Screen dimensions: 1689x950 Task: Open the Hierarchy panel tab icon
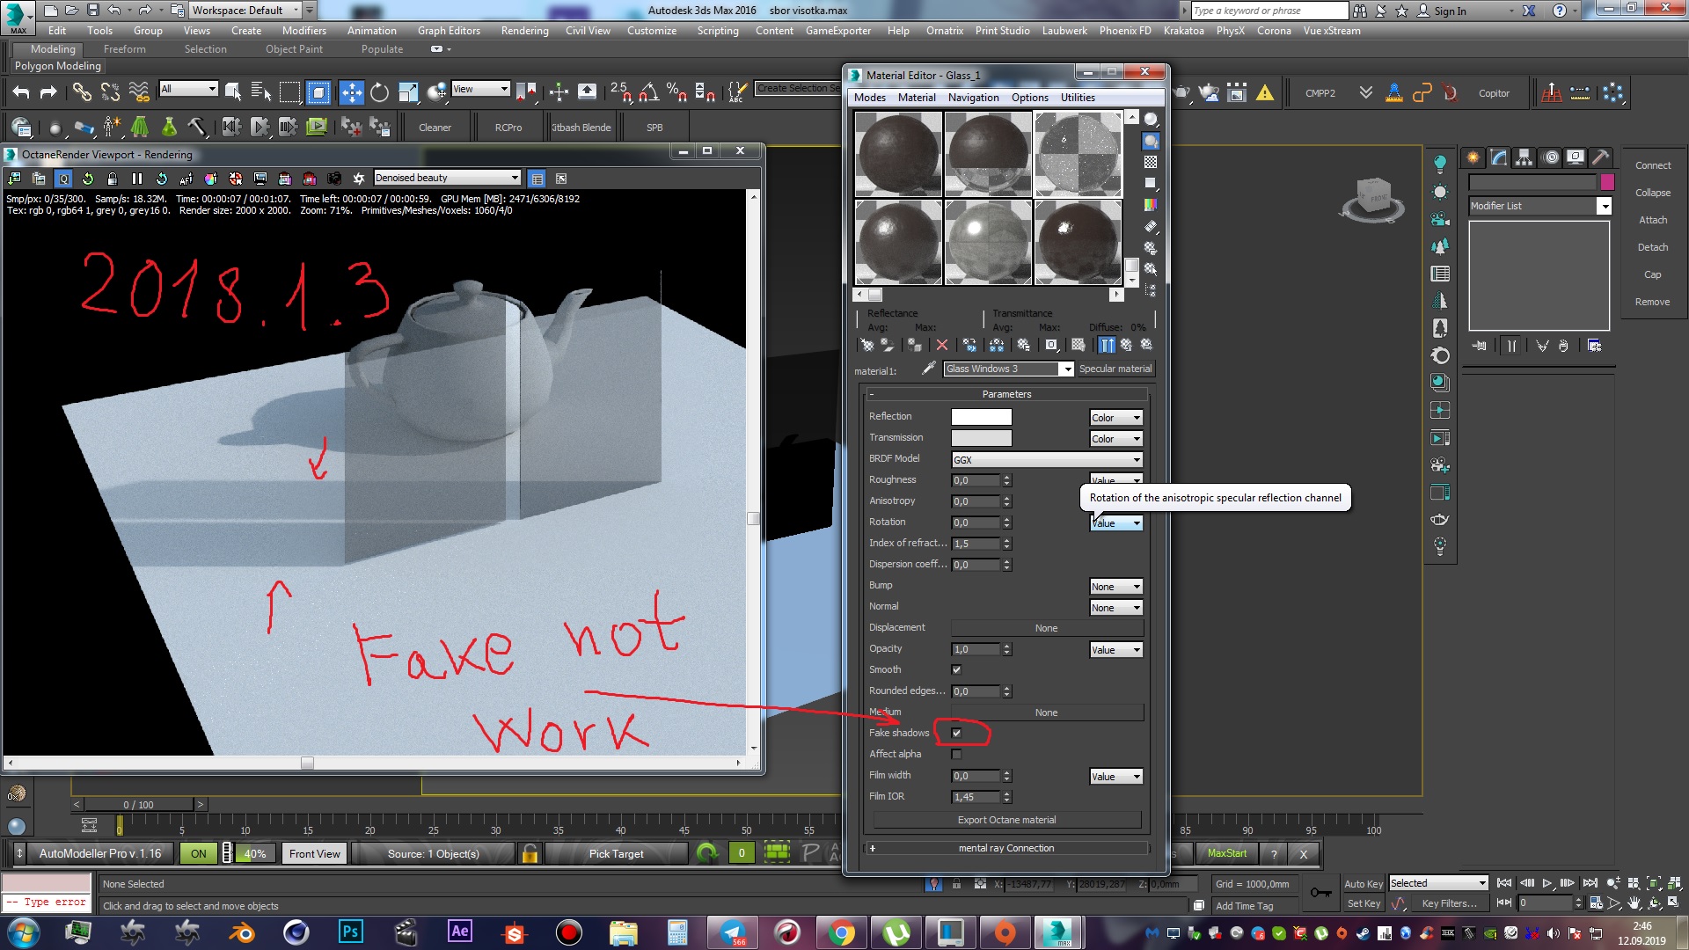(1524, 157)
